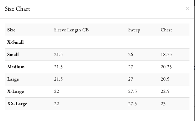
Task: Click the X-Large row label
Action: click(x=16, y=92)
